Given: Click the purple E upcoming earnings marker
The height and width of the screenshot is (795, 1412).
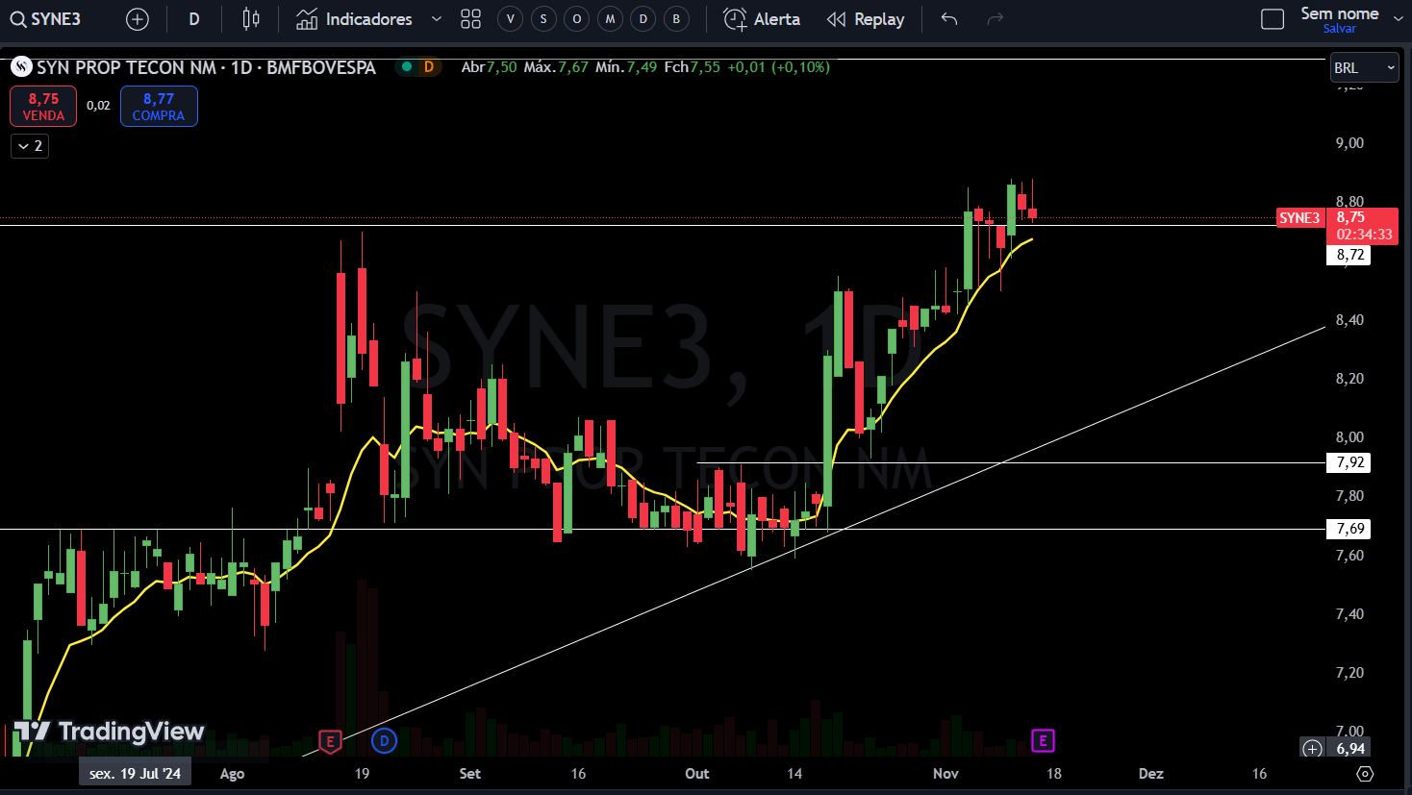Looking at the screenshot, I should coord(1043,740).
